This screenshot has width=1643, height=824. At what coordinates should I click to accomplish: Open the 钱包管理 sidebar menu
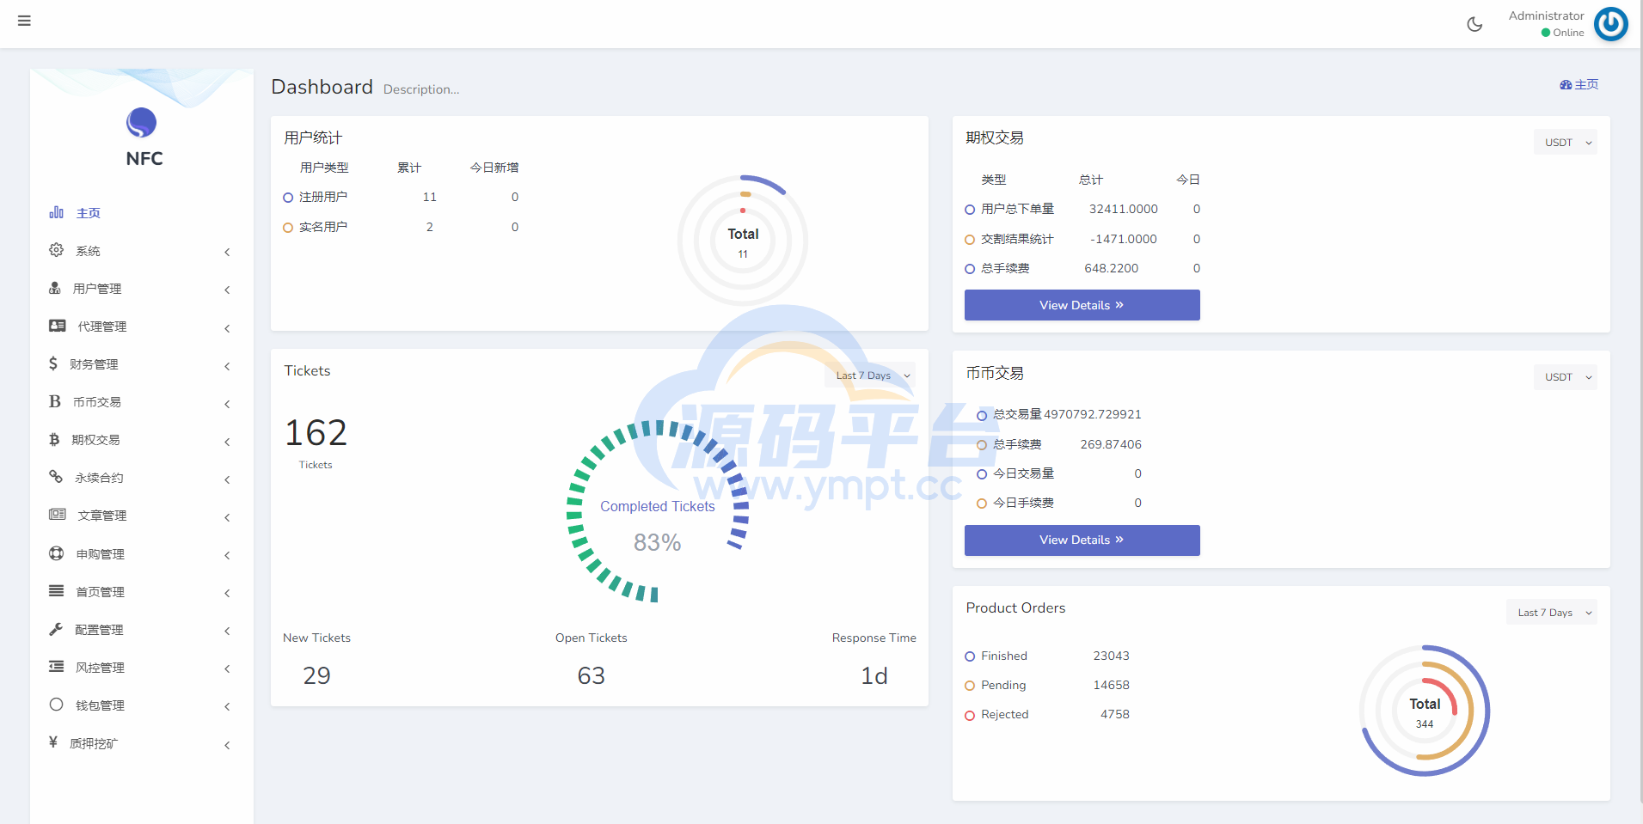tap(142, 705)
